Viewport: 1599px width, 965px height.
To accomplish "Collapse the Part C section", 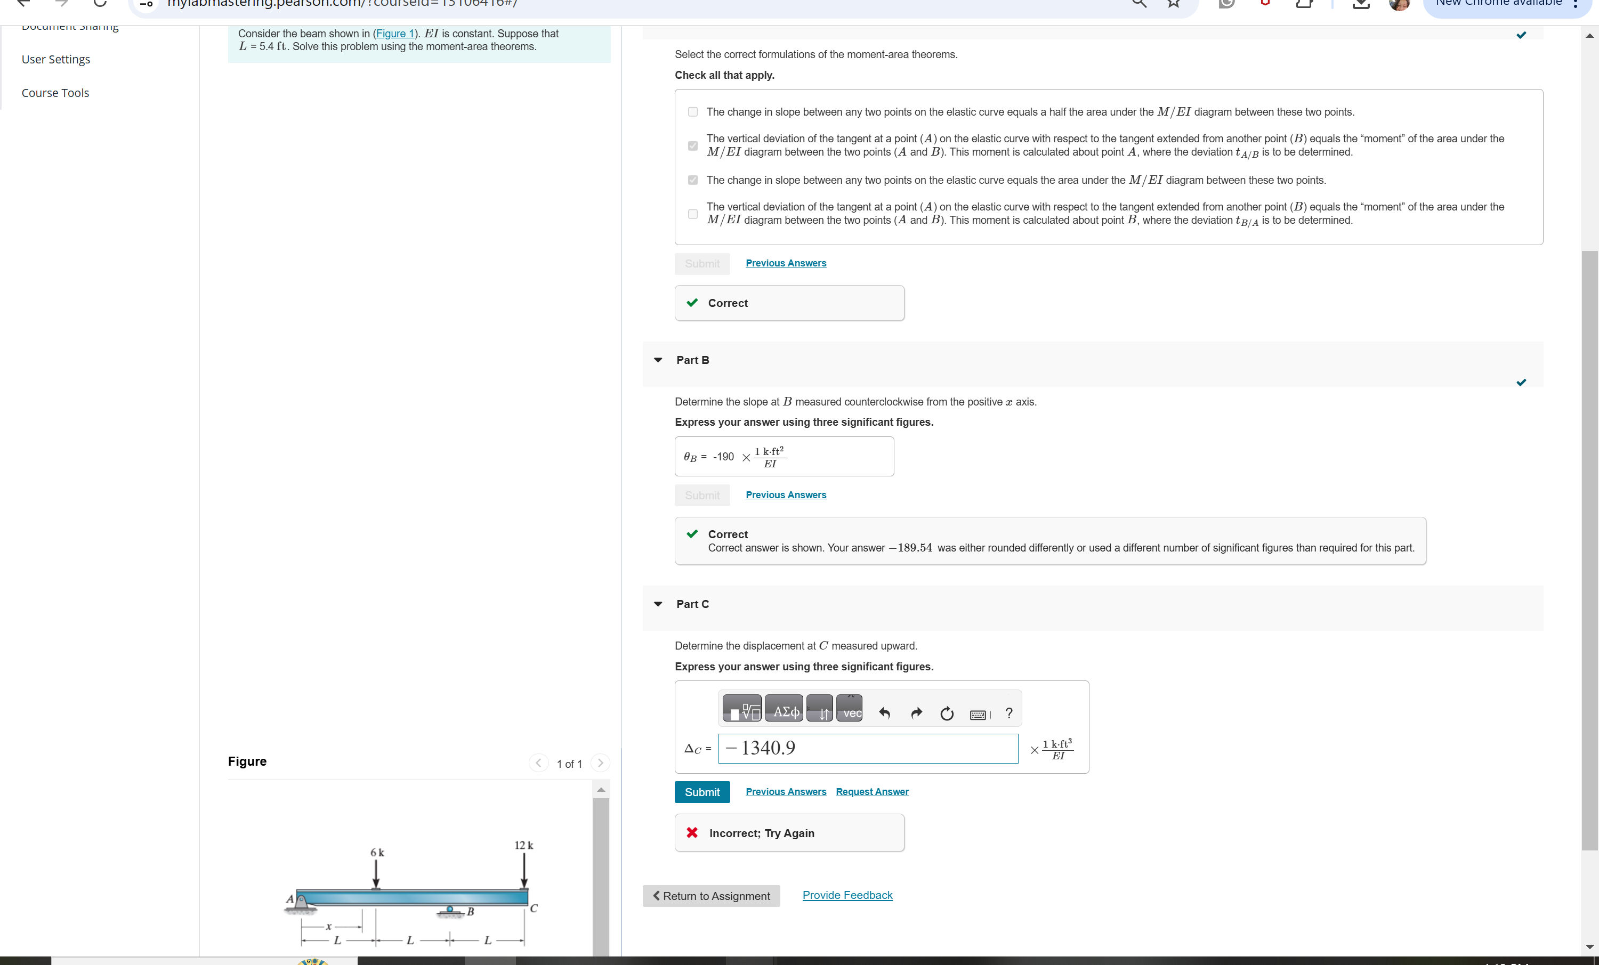I will [x=658, y=604].
